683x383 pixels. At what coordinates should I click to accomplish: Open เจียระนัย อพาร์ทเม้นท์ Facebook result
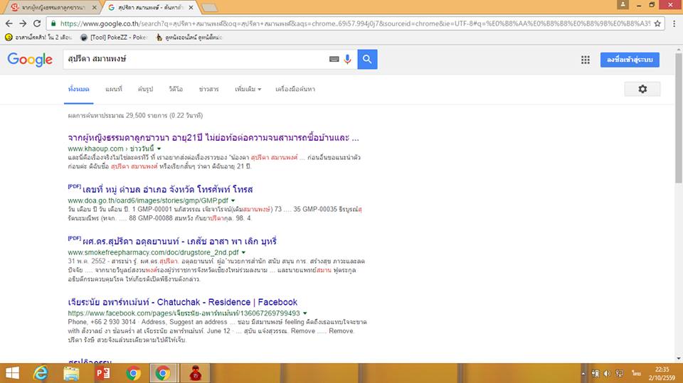183,302
